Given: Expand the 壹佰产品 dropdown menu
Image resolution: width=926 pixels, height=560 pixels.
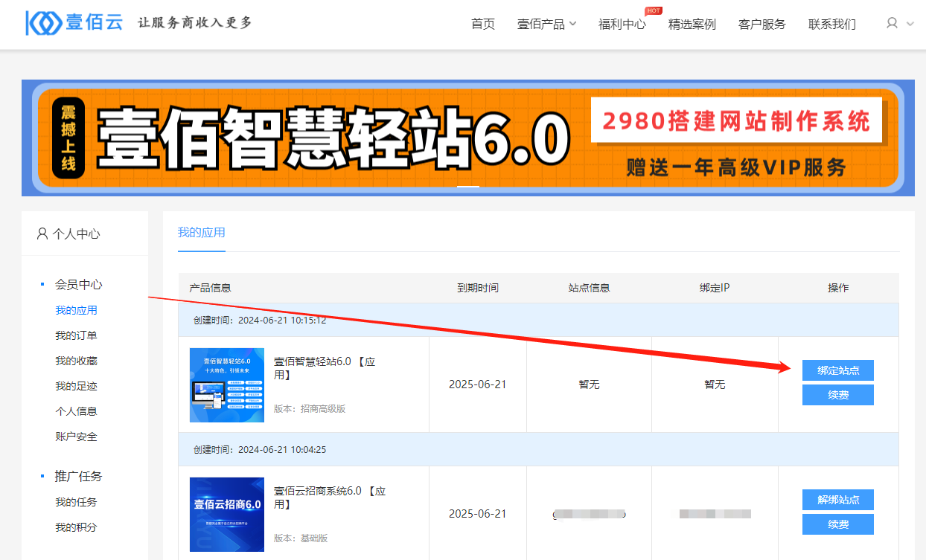Looking at the screenshot, I should pos(547,24).
